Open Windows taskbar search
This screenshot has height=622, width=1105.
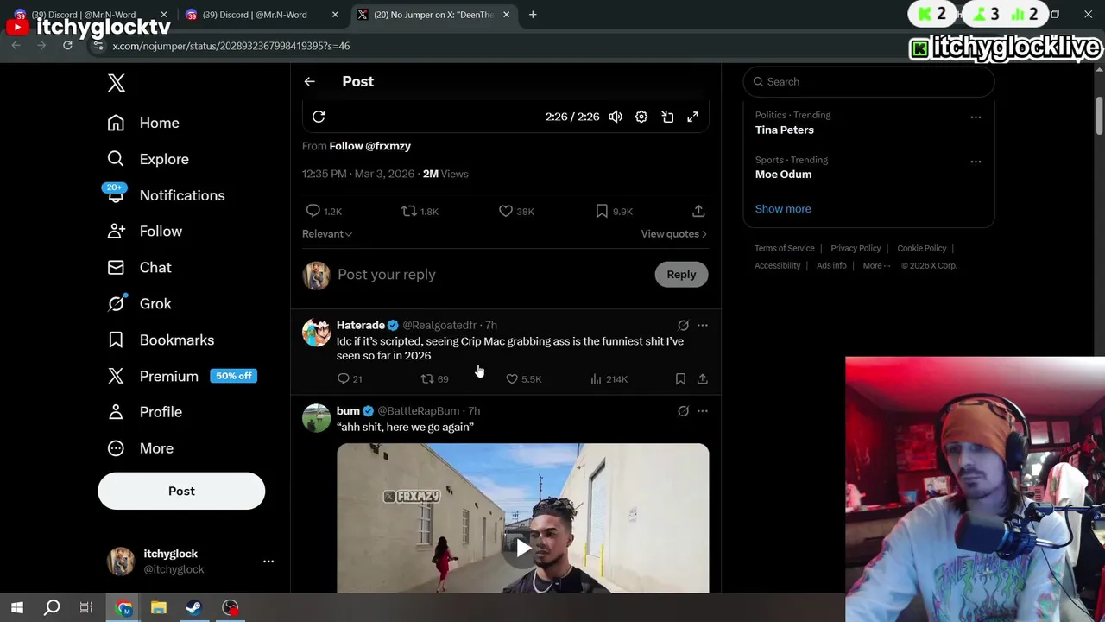click(52, 607)
